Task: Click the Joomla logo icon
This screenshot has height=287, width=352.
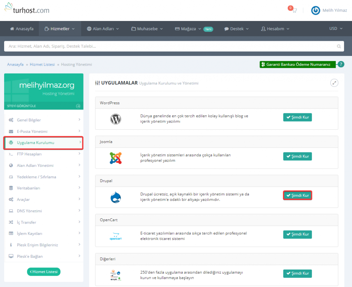Action: click(x=115, y=158)
